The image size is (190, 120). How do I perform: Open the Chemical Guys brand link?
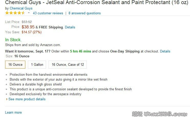pyautogui.click(x=21, y=8)
